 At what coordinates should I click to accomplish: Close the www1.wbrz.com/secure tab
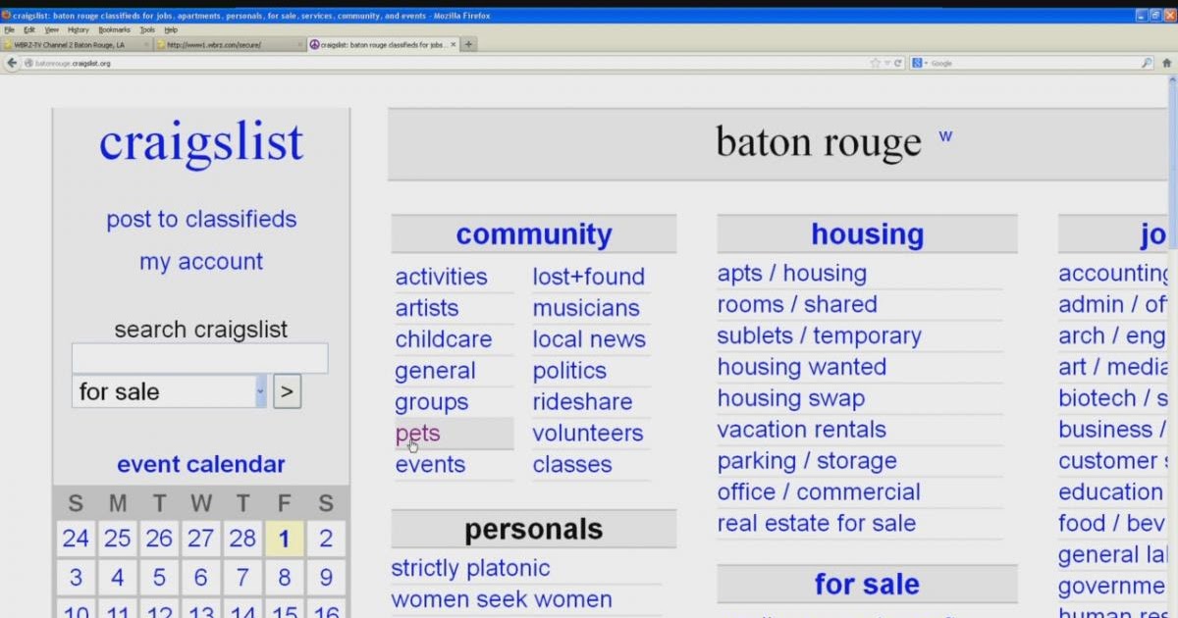[x=299, y=44]
